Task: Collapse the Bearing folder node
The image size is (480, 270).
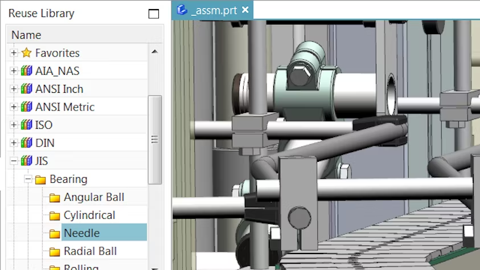Action: (x=28, y=179)
